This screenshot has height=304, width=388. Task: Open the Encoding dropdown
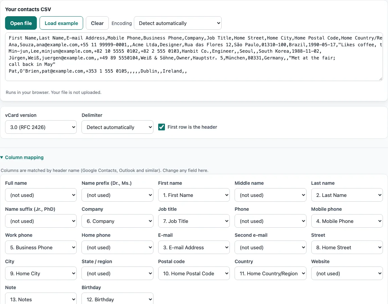click(x=178, y=23)
